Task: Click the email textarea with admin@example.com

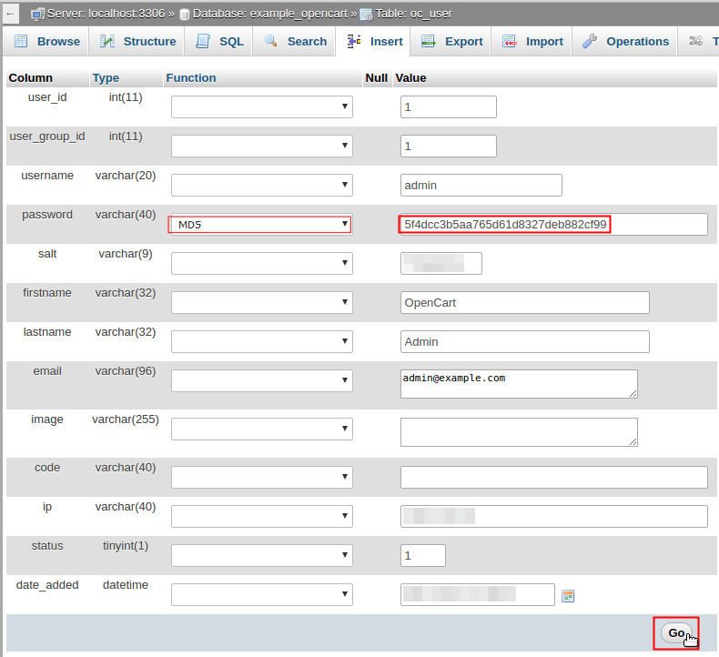Action: [x=519, y=383]
